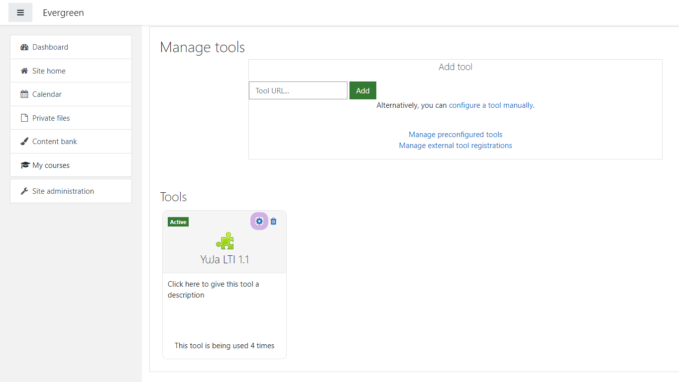The height and width of the screenshot is (382, 679).
Task: Click the Add tool heading text
Action: pos(455,67)
